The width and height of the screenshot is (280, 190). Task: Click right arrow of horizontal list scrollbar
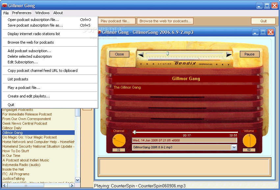72,185
